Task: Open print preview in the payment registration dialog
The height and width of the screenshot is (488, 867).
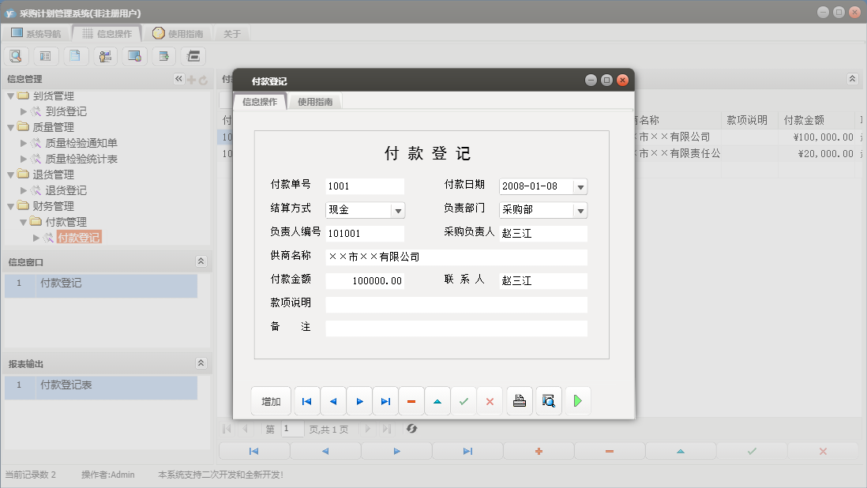Action: click(x=548, y=400)
